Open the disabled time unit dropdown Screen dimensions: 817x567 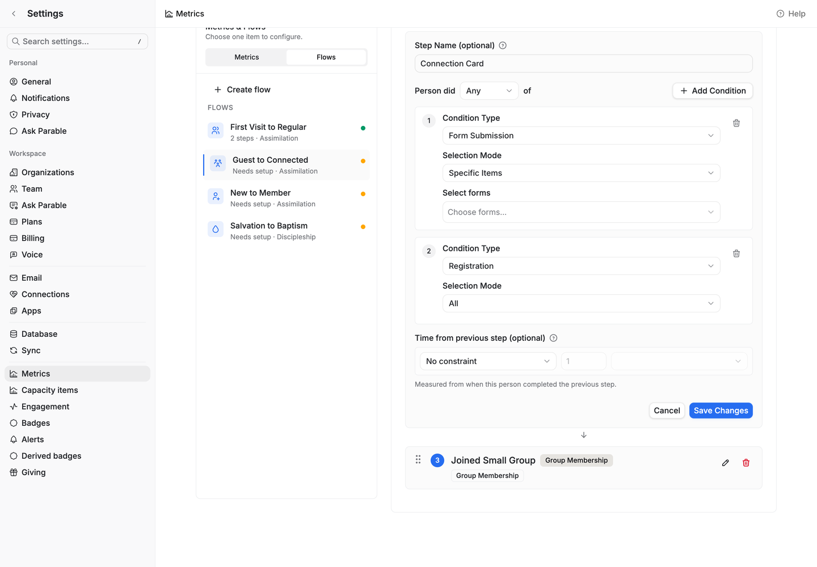pos(679,361)
